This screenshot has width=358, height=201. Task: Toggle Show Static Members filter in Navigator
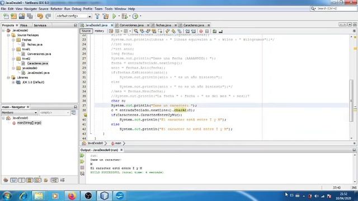click(22, 180)
